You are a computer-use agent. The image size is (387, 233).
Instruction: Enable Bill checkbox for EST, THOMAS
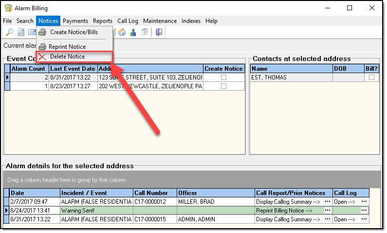(371, 78)
